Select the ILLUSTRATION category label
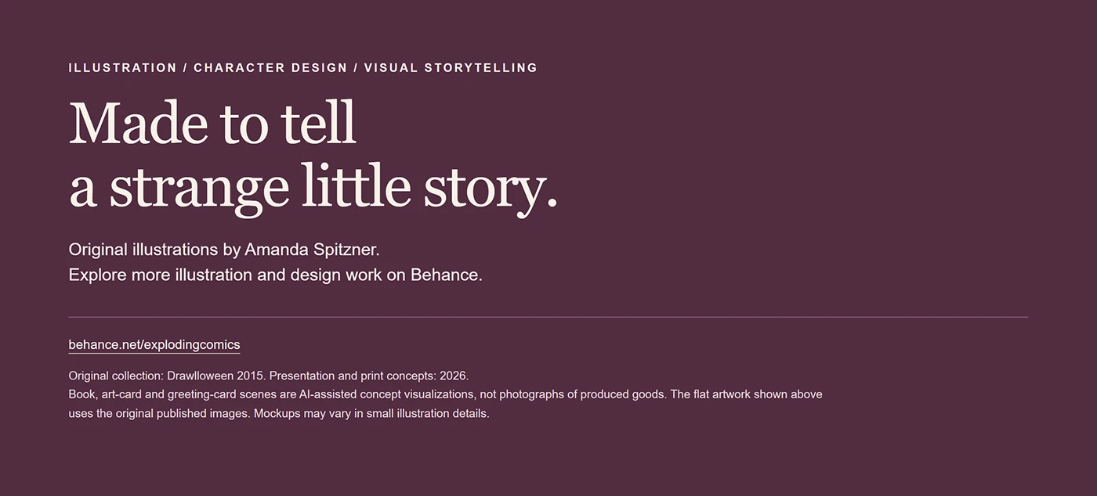 pos(123,68)
